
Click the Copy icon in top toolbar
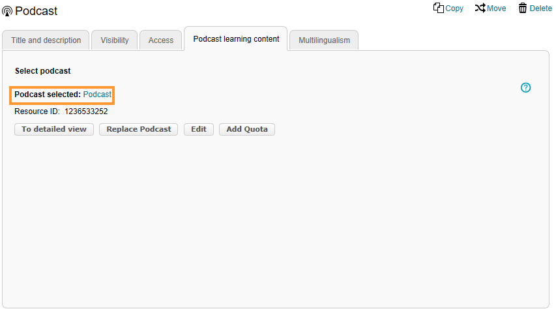point(438,8)
